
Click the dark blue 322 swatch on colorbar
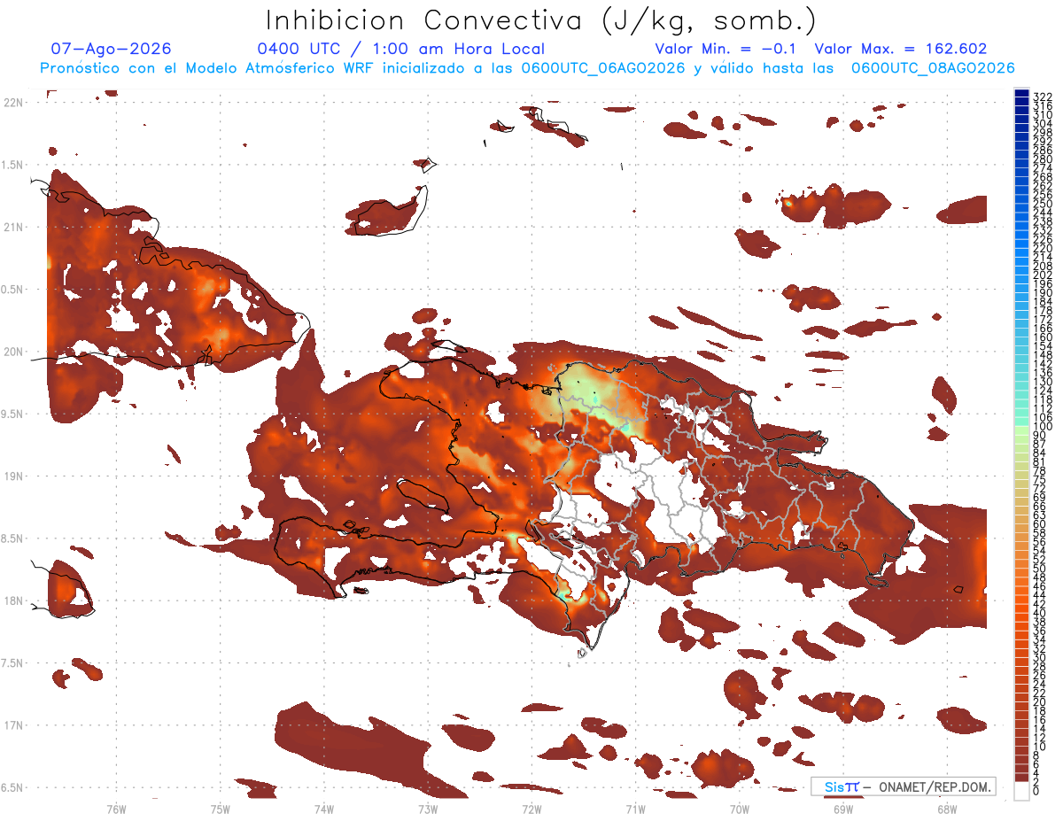pyautogui.click(x=1022, y=94)
